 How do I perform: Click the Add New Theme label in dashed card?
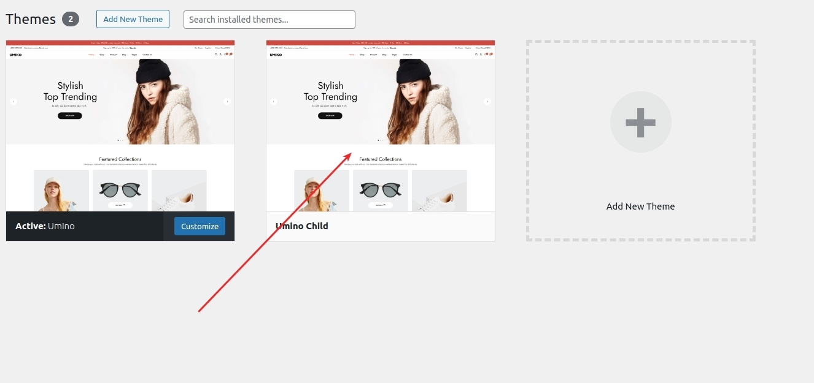[640, 207]
